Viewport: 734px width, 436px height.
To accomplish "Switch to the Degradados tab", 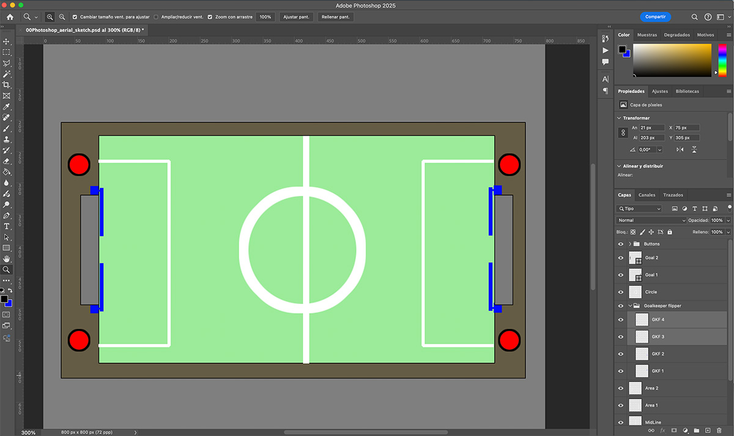I will coord(677,35).
